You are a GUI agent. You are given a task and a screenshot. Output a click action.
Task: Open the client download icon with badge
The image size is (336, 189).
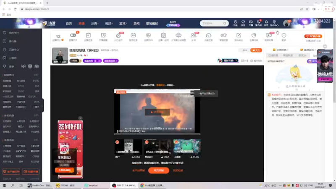click(258, 22)
